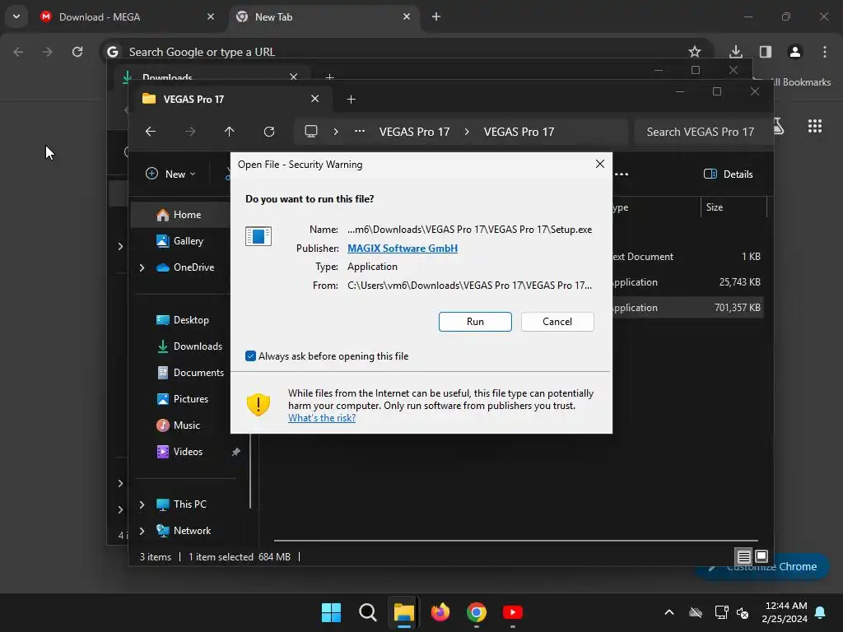Close the Security Warning dialog with its X

coord(600,164)
